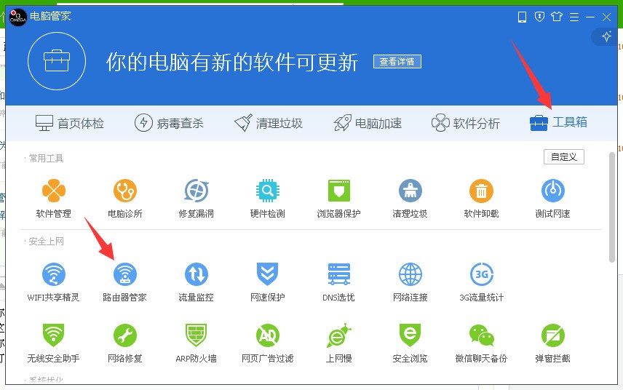The width and height of the screenshot is (623, 390).
Task: Open ARP防火墙 tool
Action: click(197, 343)
